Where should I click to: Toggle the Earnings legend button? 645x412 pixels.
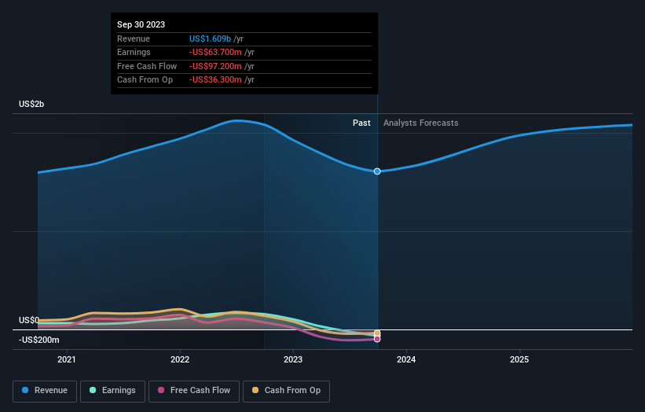(x=112, y=391)
